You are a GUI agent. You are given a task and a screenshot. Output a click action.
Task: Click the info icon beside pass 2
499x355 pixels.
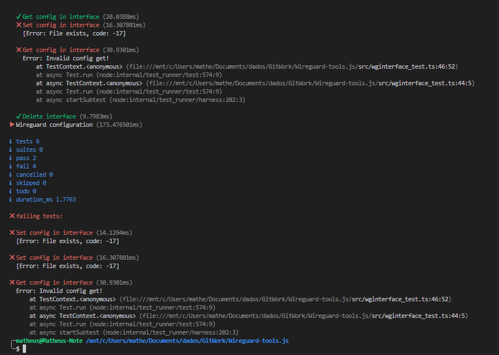pos(12,158)
